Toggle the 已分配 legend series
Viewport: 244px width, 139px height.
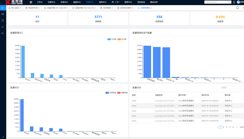(112, 39)
